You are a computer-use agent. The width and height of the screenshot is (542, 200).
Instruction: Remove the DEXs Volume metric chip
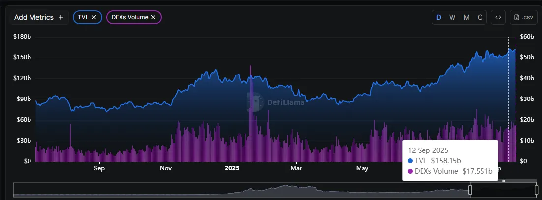[153, 17]
